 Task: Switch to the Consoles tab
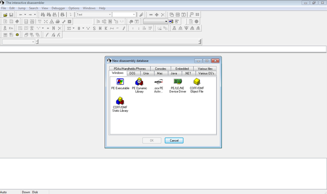point(160,68)
